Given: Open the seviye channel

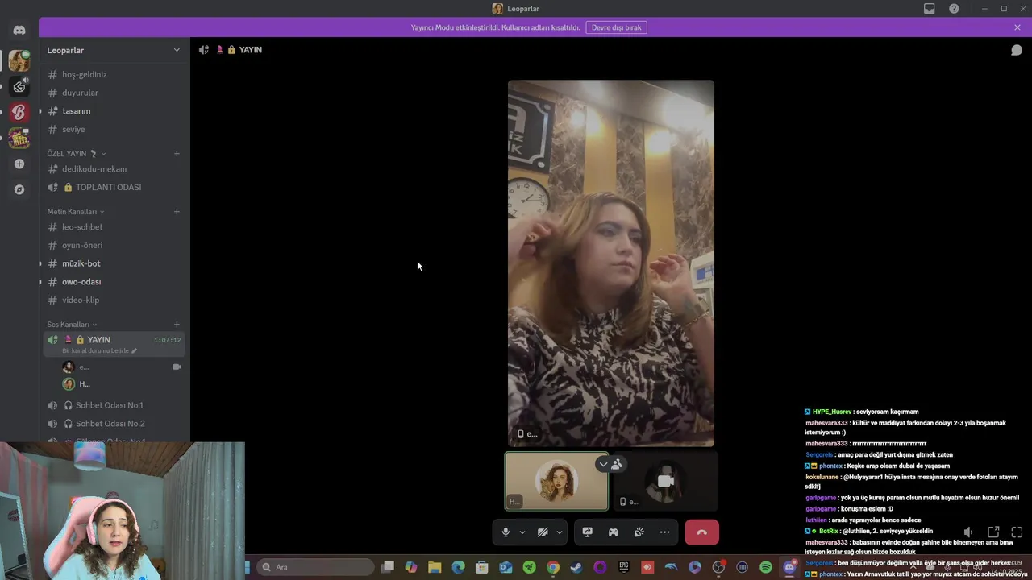Looking at the screenshot, I should pyautogui.click(x=114, y=130).
